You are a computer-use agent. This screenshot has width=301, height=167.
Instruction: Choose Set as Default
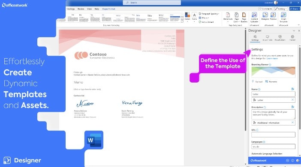pos(206,22)
